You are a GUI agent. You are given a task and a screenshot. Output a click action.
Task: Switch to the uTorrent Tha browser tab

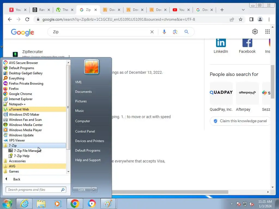coord(65,10)
